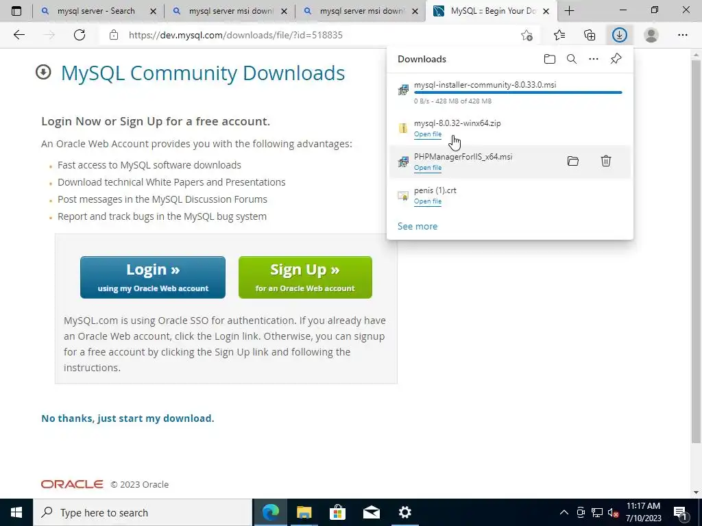This screenshot has height=526, width=702.
Task: Click the Downloads toolbar button in Edge
Action: pos(620,35)
